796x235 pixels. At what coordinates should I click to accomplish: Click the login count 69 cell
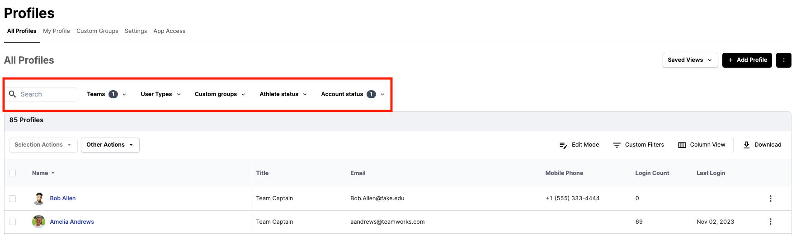pos(639,222)
